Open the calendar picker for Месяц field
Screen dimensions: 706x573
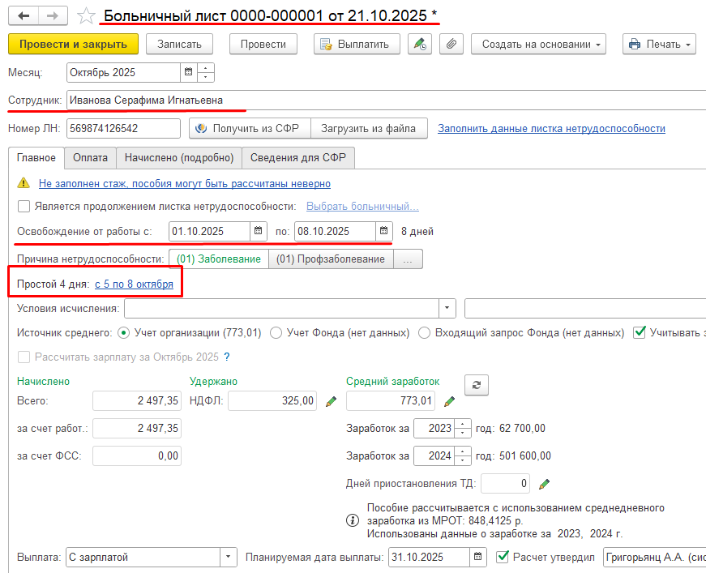[189, 72]
